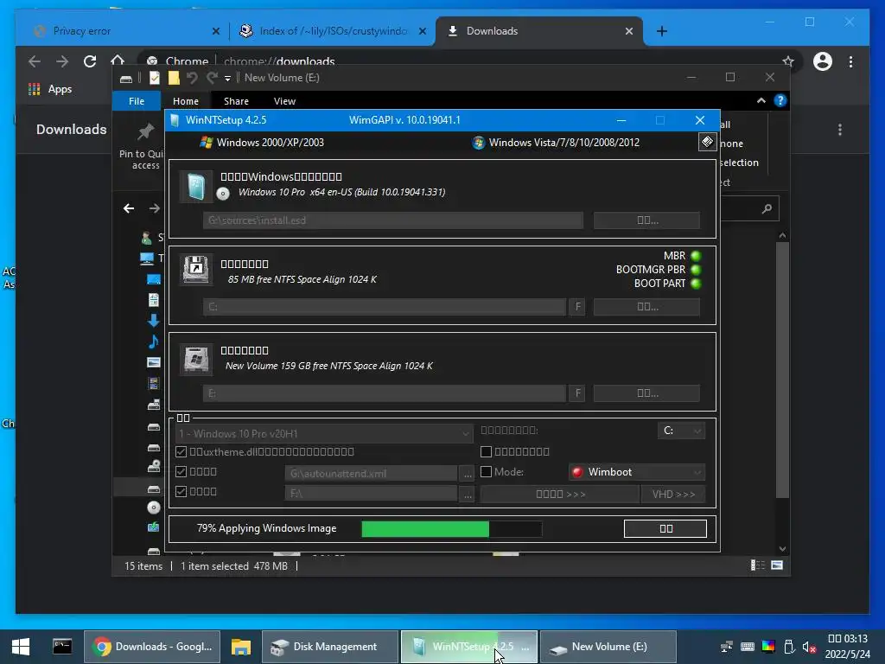Open Disk Management from the taskbar

tap(329, 647)
